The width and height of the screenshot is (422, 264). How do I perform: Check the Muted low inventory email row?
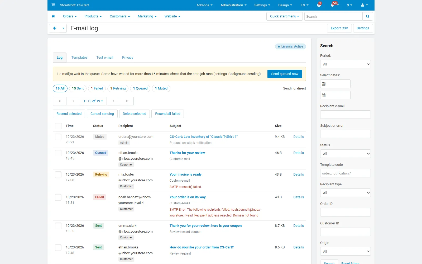(x=58, y=137)
